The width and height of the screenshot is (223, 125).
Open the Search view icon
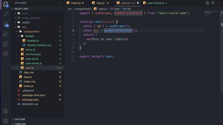(6, 14)
